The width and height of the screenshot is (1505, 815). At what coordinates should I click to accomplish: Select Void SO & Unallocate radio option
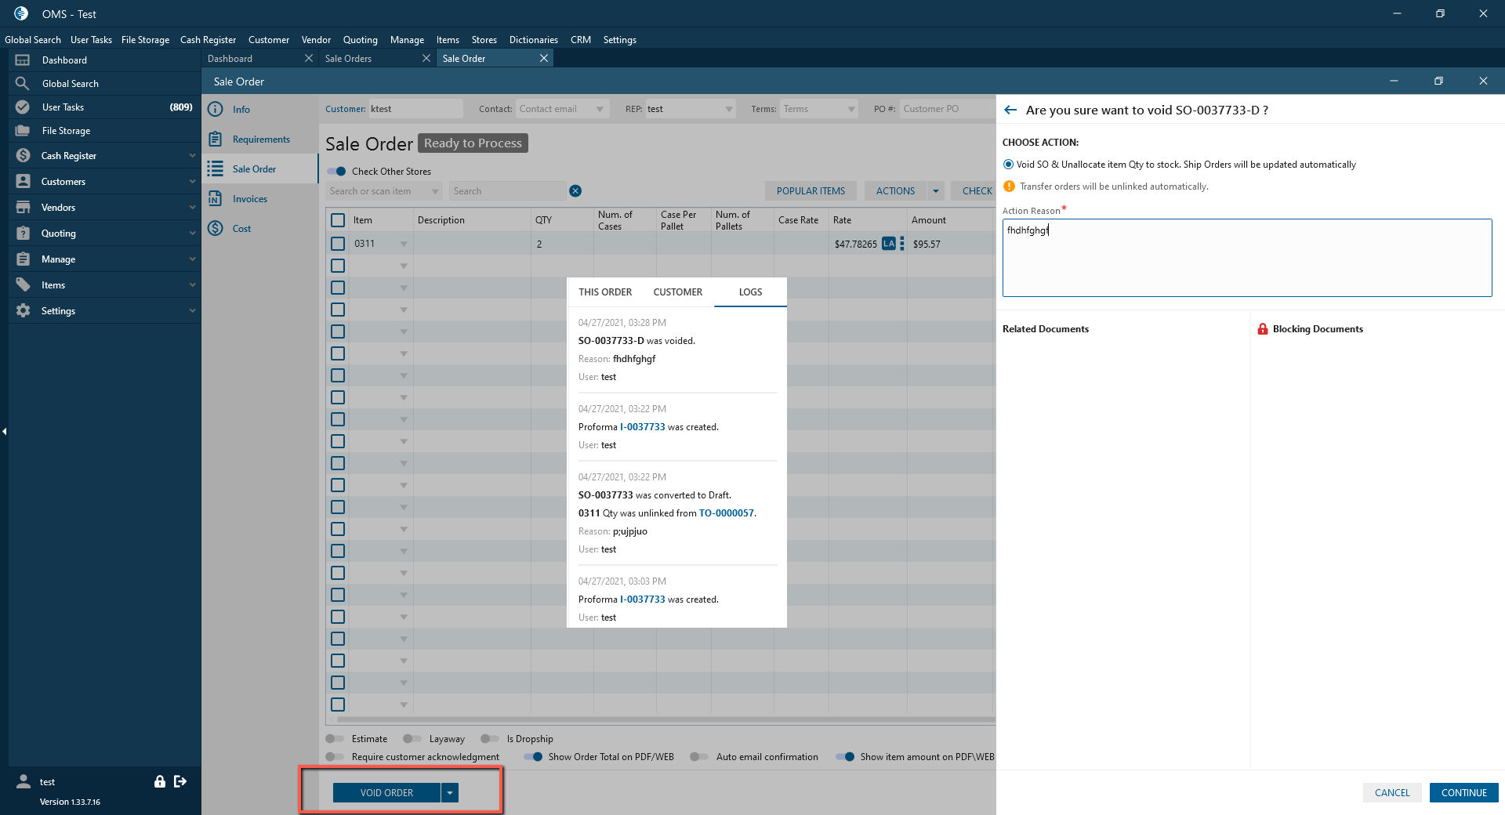[x=1009, y=165]
